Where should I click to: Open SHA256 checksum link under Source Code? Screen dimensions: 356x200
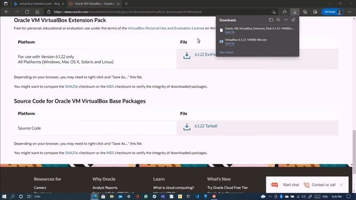[72, 153]
